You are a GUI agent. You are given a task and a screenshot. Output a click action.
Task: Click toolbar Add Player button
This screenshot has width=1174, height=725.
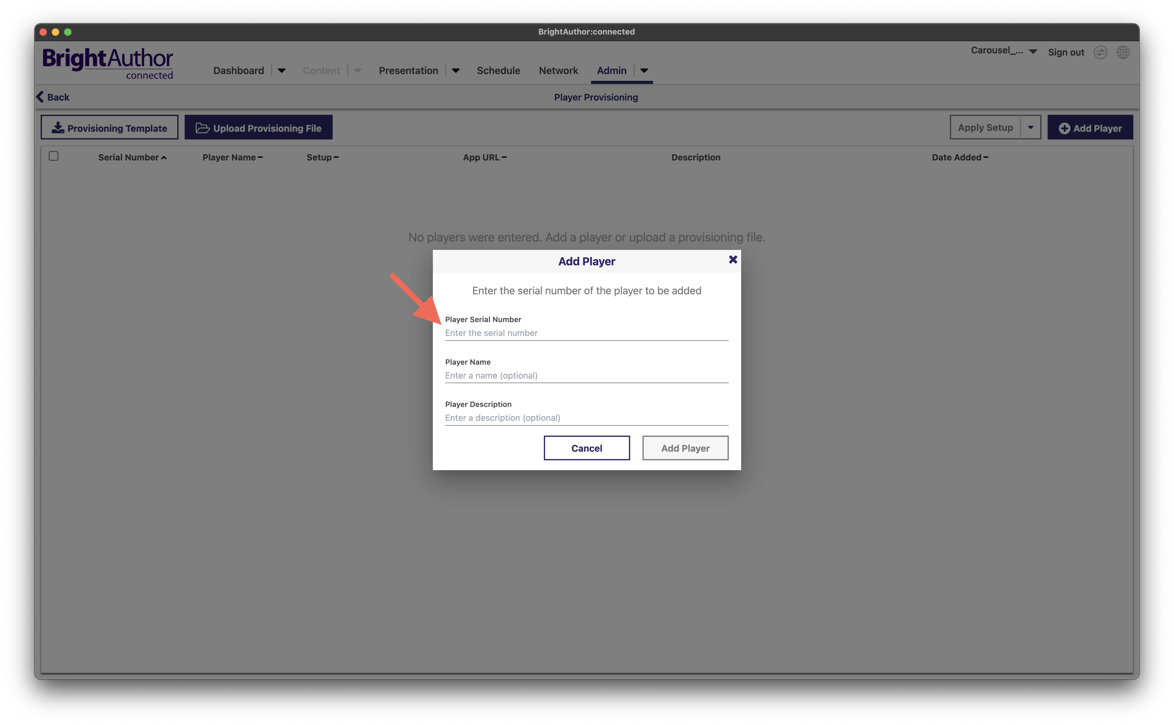point(1090,127)
